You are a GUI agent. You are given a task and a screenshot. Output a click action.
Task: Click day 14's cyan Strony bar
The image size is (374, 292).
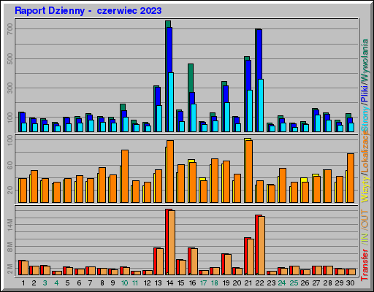click(171, 102)
